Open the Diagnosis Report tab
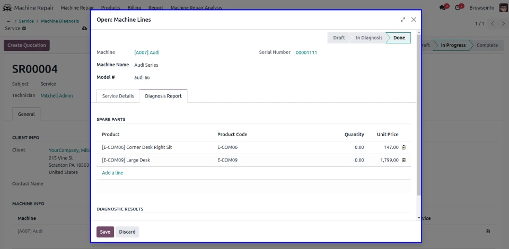Viewport: 509px width, 249px height. 163,96
